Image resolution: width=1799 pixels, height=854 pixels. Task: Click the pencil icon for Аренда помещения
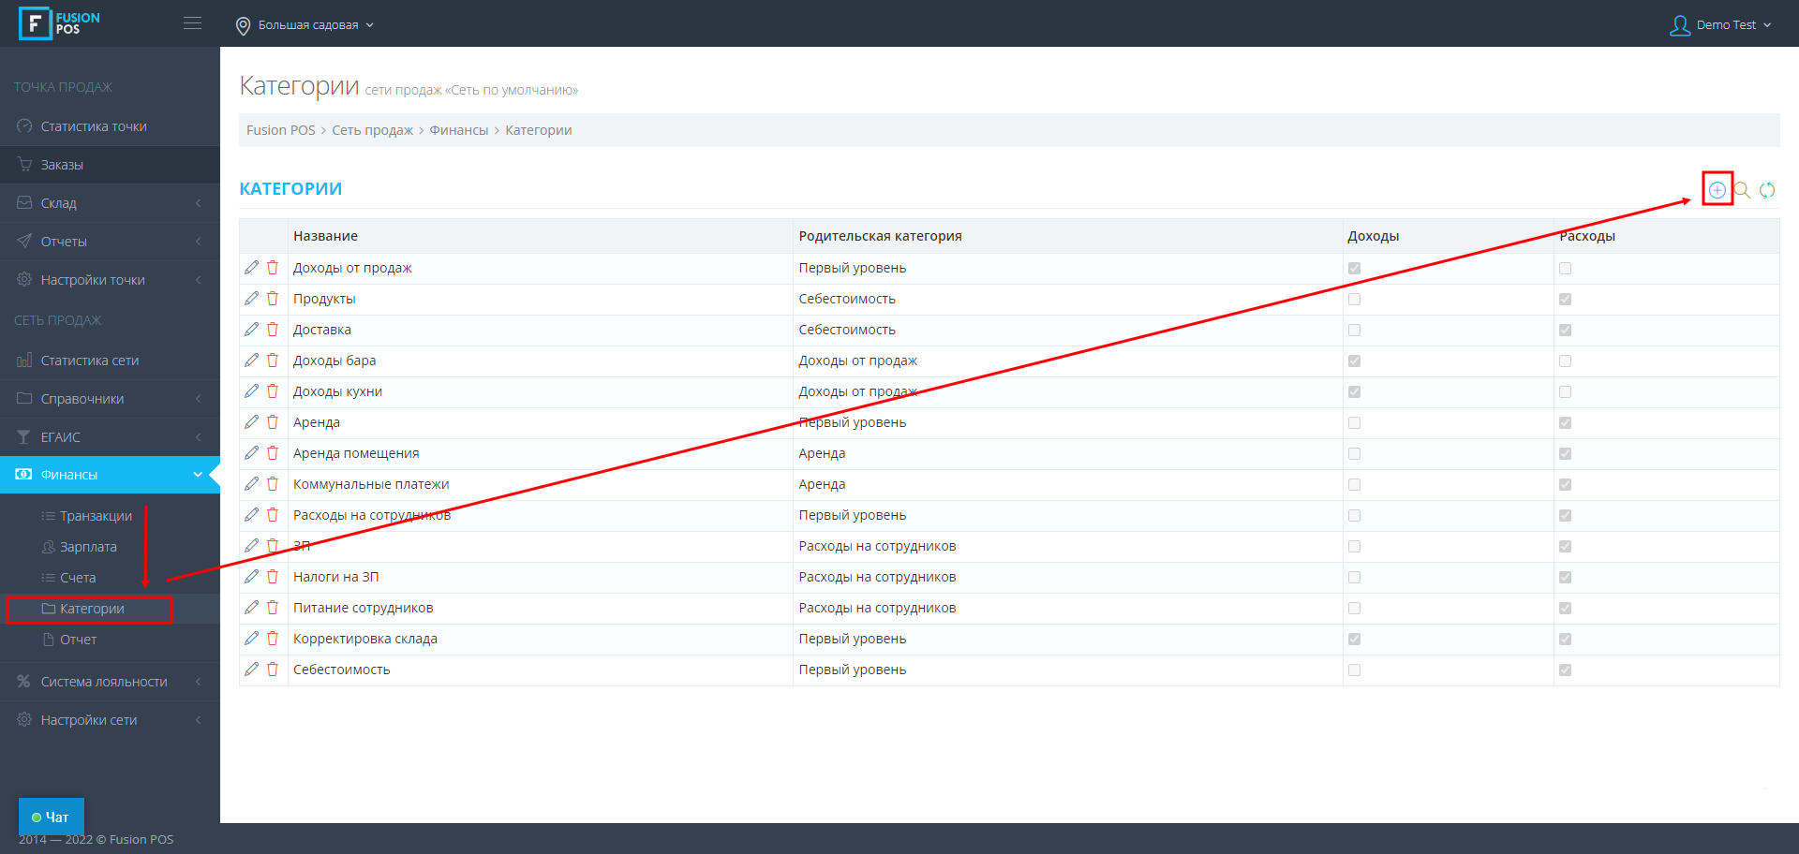[251, 453]
